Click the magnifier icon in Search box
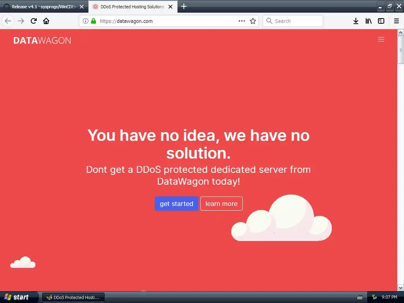The height and width of the screenshot is (303, 404). pyautogui.click(x=269, y=21)
